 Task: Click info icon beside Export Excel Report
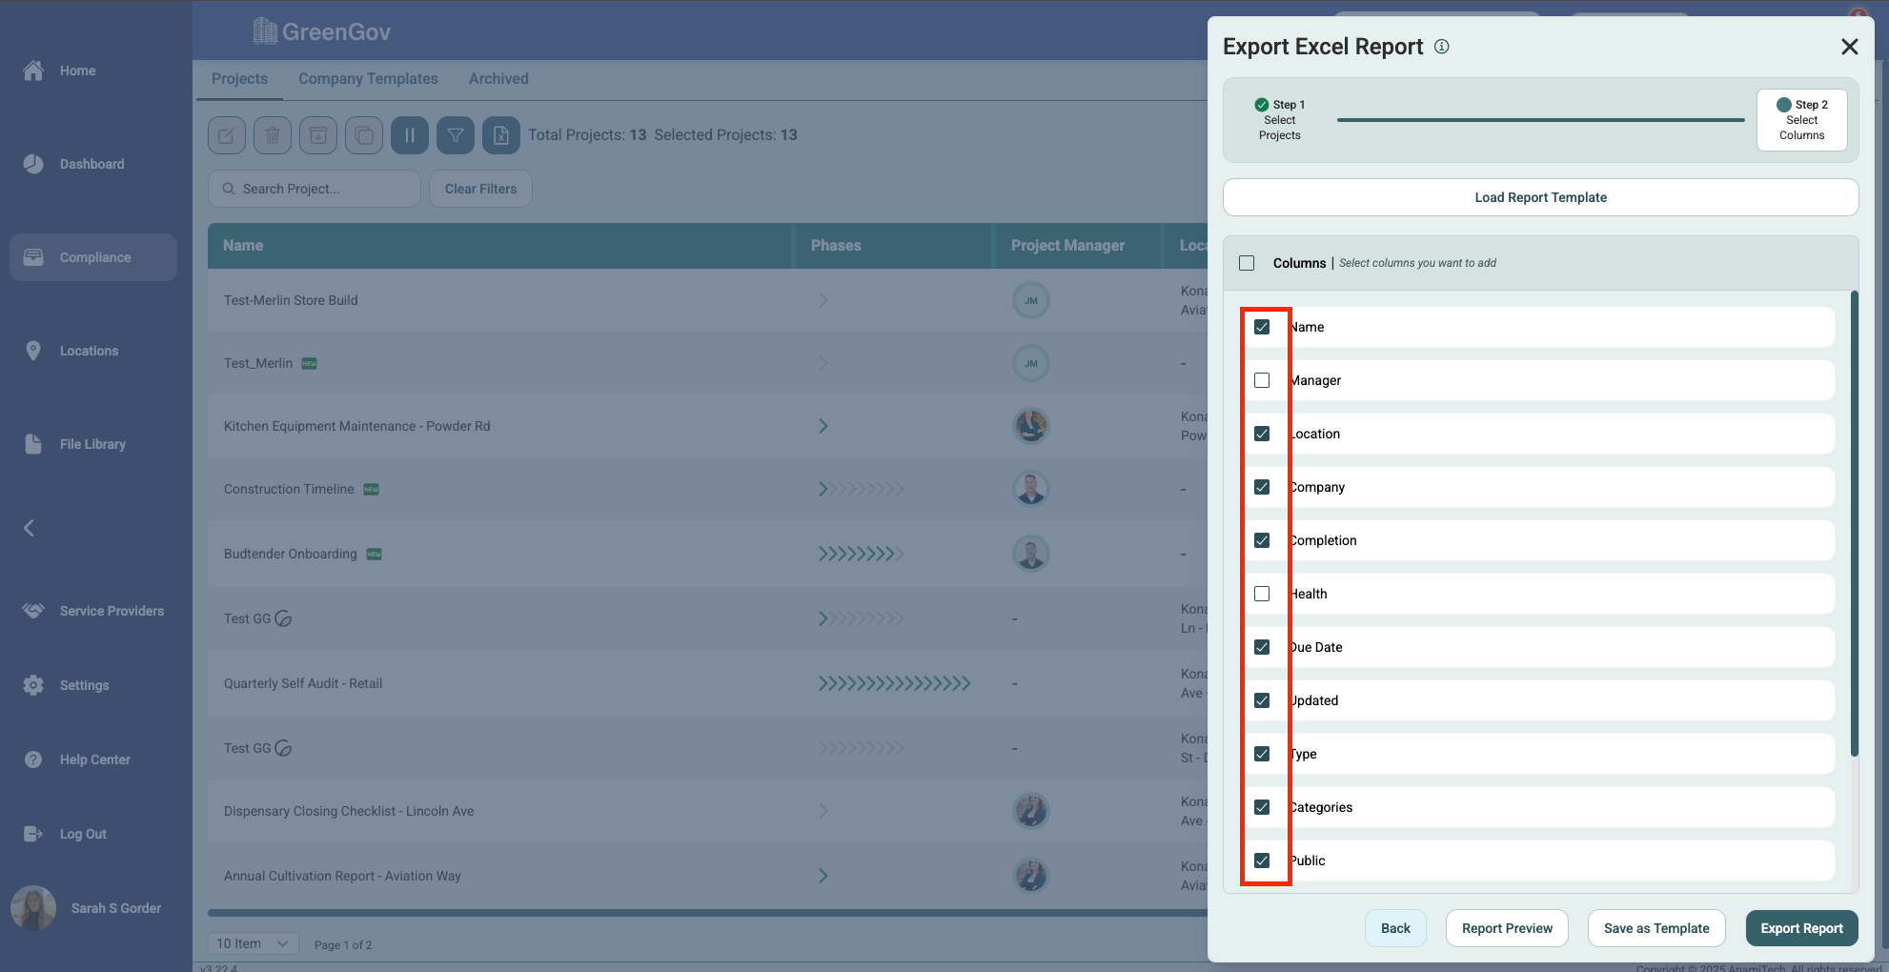click(1442, 47)
